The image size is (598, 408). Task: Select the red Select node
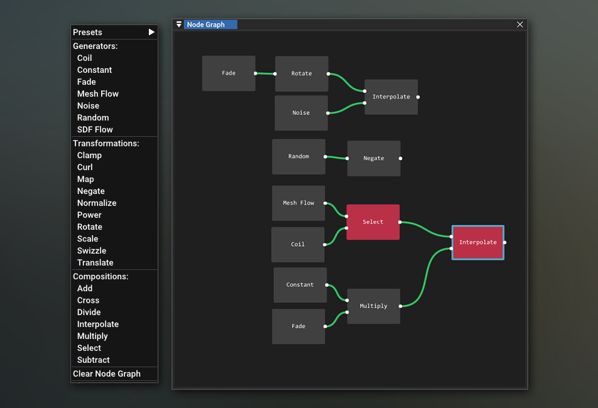(x=372, y=222)
